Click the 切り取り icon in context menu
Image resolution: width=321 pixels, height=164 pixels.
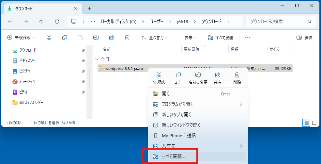[159, 75]
